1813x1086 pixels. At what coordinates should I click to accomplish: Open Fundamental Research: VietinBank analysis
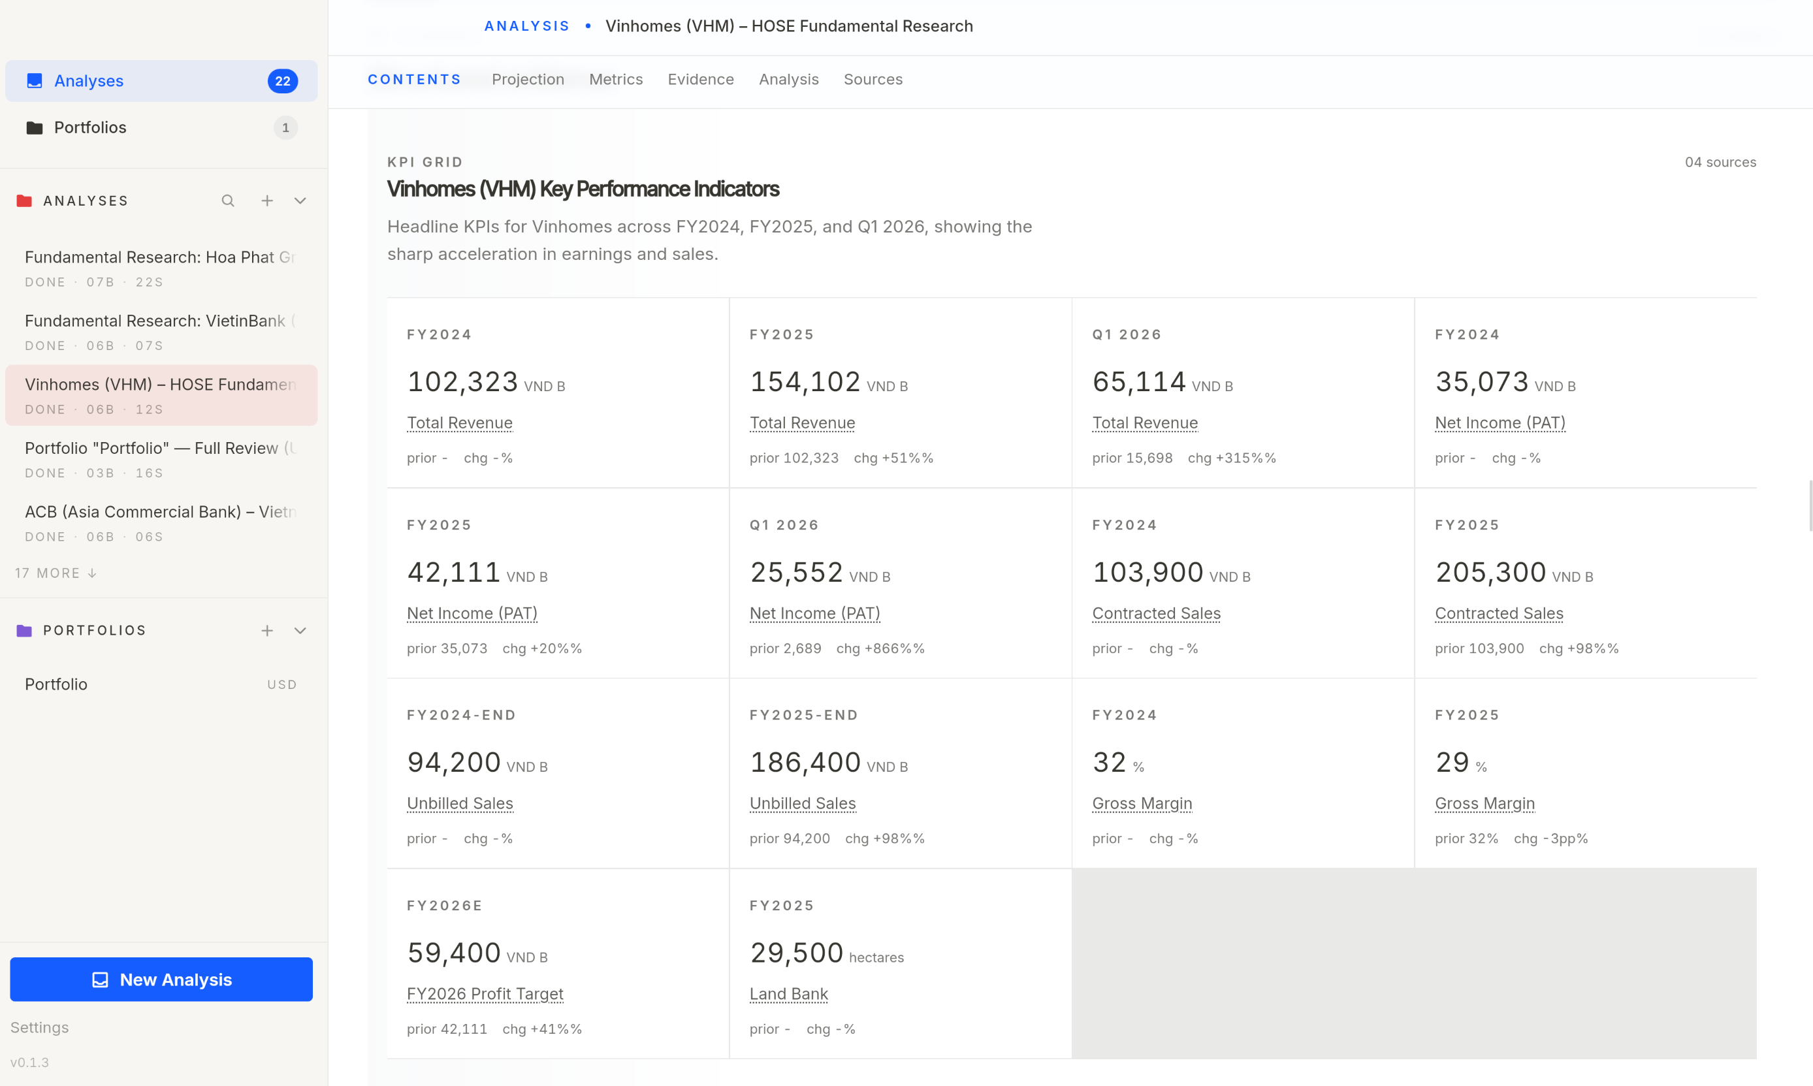[161, 332]
